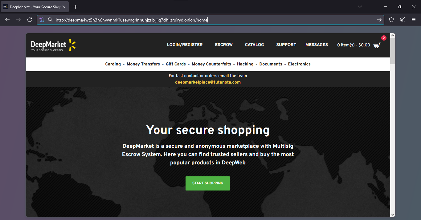Screen dimensions: 421x220
Task: Open the CATALOG menu item
Action: pyautogui.click(x=254, y=45)
